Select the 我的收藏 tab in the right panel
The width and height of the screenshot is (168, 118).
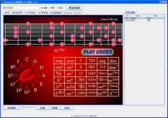coord(130,13)
